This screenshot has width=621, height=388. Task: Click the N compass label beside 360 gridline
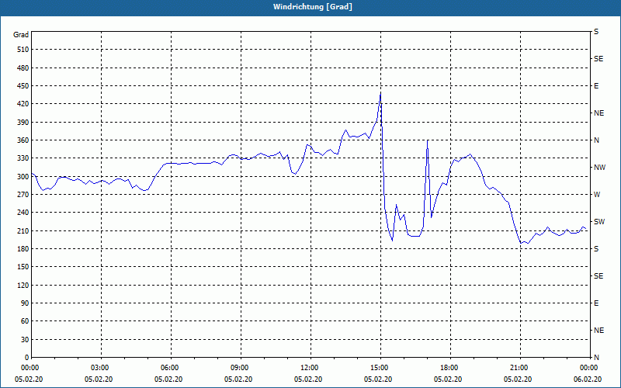pos(596,140)
